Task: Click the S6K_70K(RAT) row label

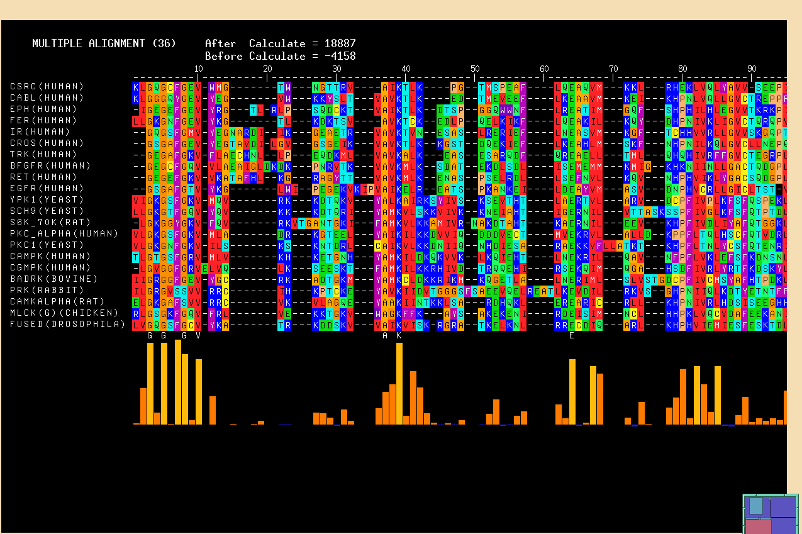Action: click(x=50, y=222)
